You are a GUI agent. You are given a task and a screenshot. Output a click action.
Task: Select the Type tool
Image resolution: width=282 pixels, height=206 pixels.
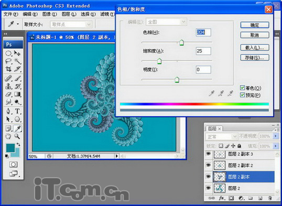[x=17, y=111]
